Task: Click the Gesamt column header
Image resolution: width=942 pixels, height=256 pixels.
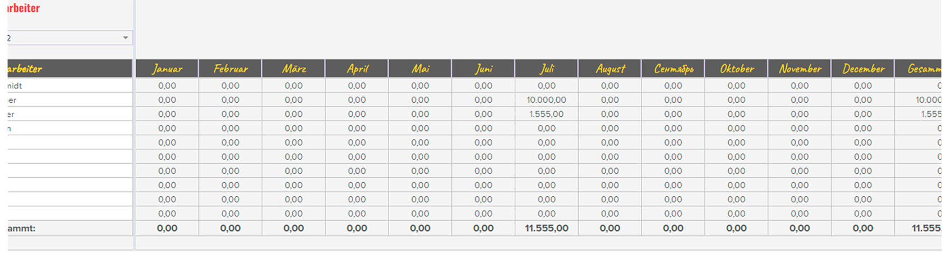Action: tap(918, 69)
